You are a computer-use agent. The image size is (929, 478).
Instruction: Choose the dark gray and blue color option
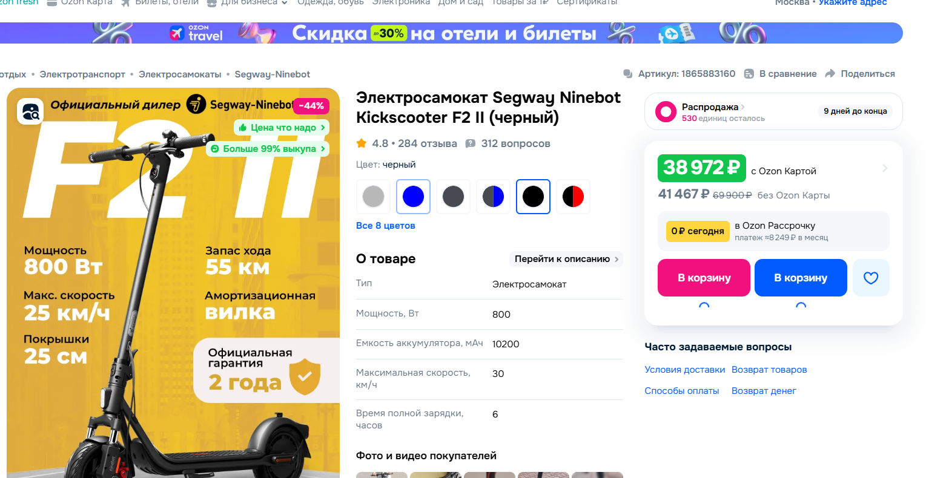[493, 197]
